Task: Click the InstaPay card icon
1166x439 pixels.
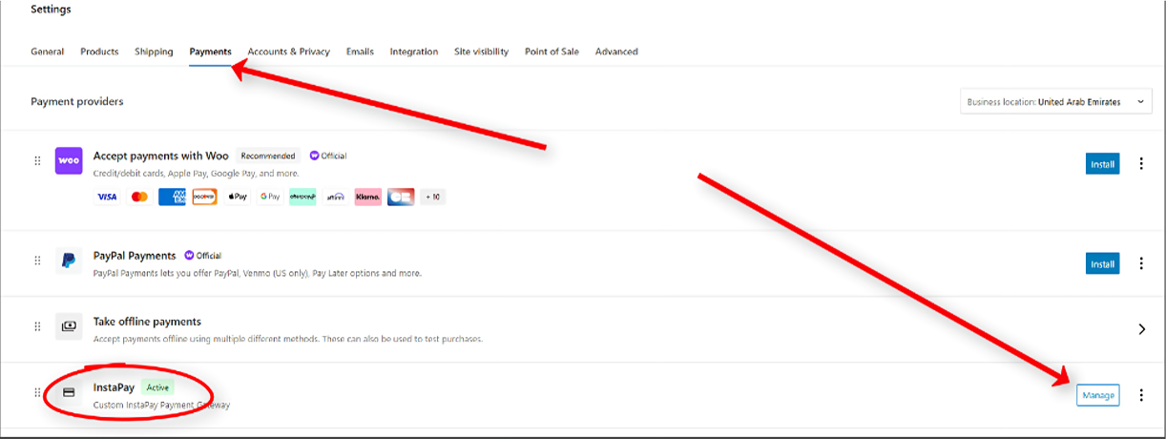Action: point(69,392)
